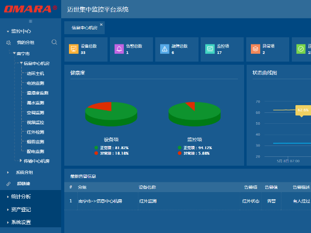Switch to the 信息中心机房 tab
The image size is (311, 233).
point(83,27)
